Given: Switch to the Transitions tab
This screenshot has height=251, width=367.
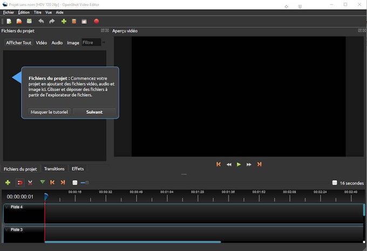Looking at the screenshot, I should 54,169.
